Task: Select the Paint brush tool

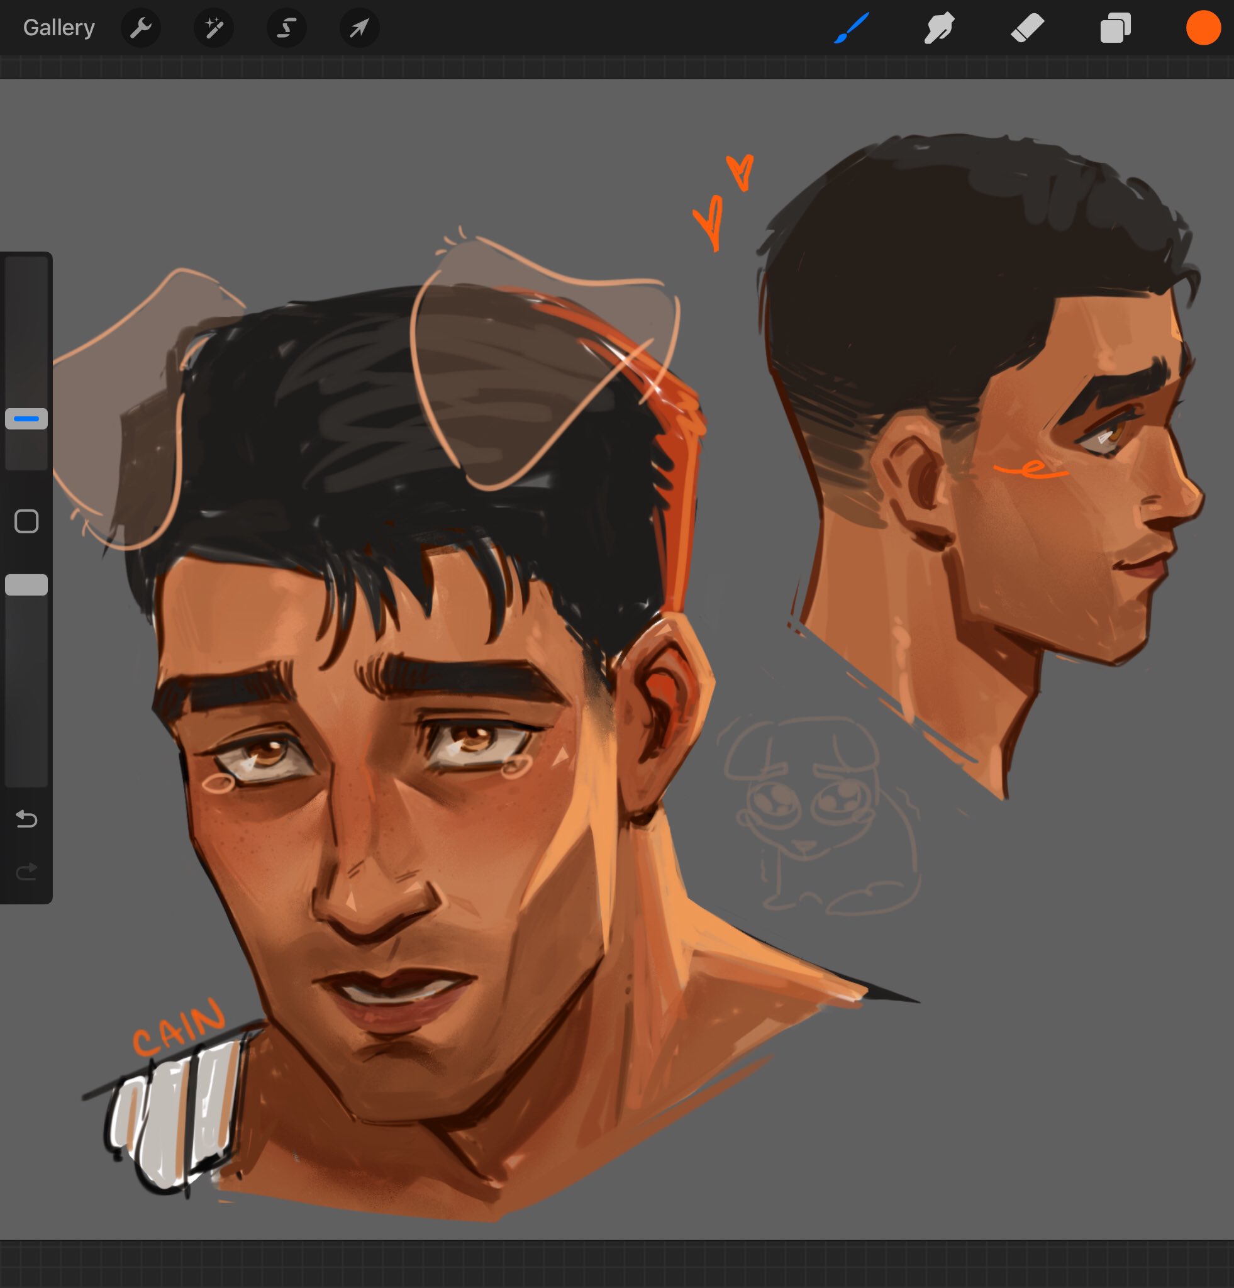Action: click(x=852, y=28)
